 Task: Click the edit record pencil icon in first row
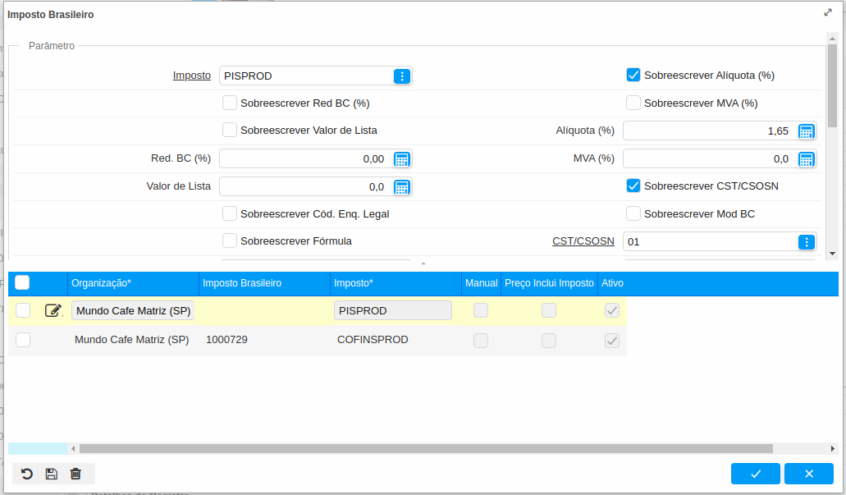[x=53, y=310]
